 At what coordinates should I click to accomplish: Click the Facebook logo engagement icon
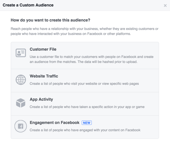[x=21, y=126]
